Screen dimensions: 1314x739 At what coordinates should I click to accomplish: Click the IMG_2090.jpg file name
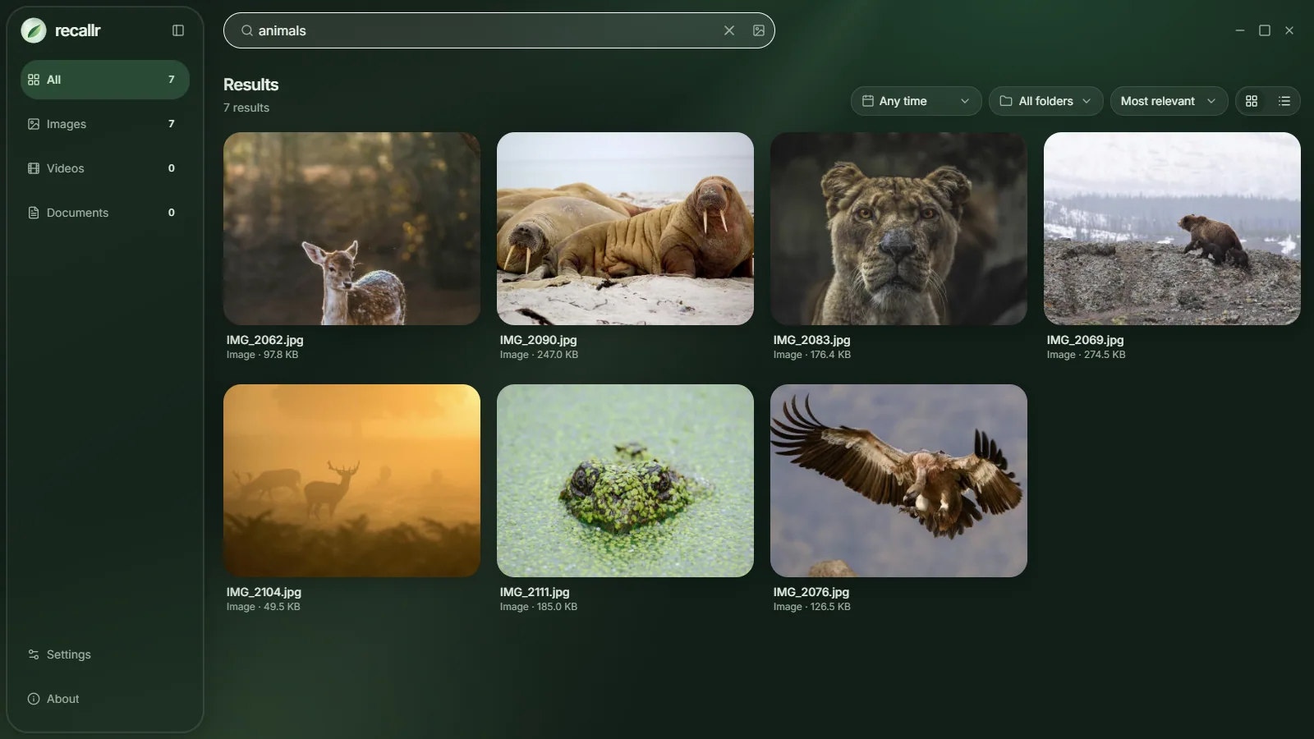coord(539,340)
